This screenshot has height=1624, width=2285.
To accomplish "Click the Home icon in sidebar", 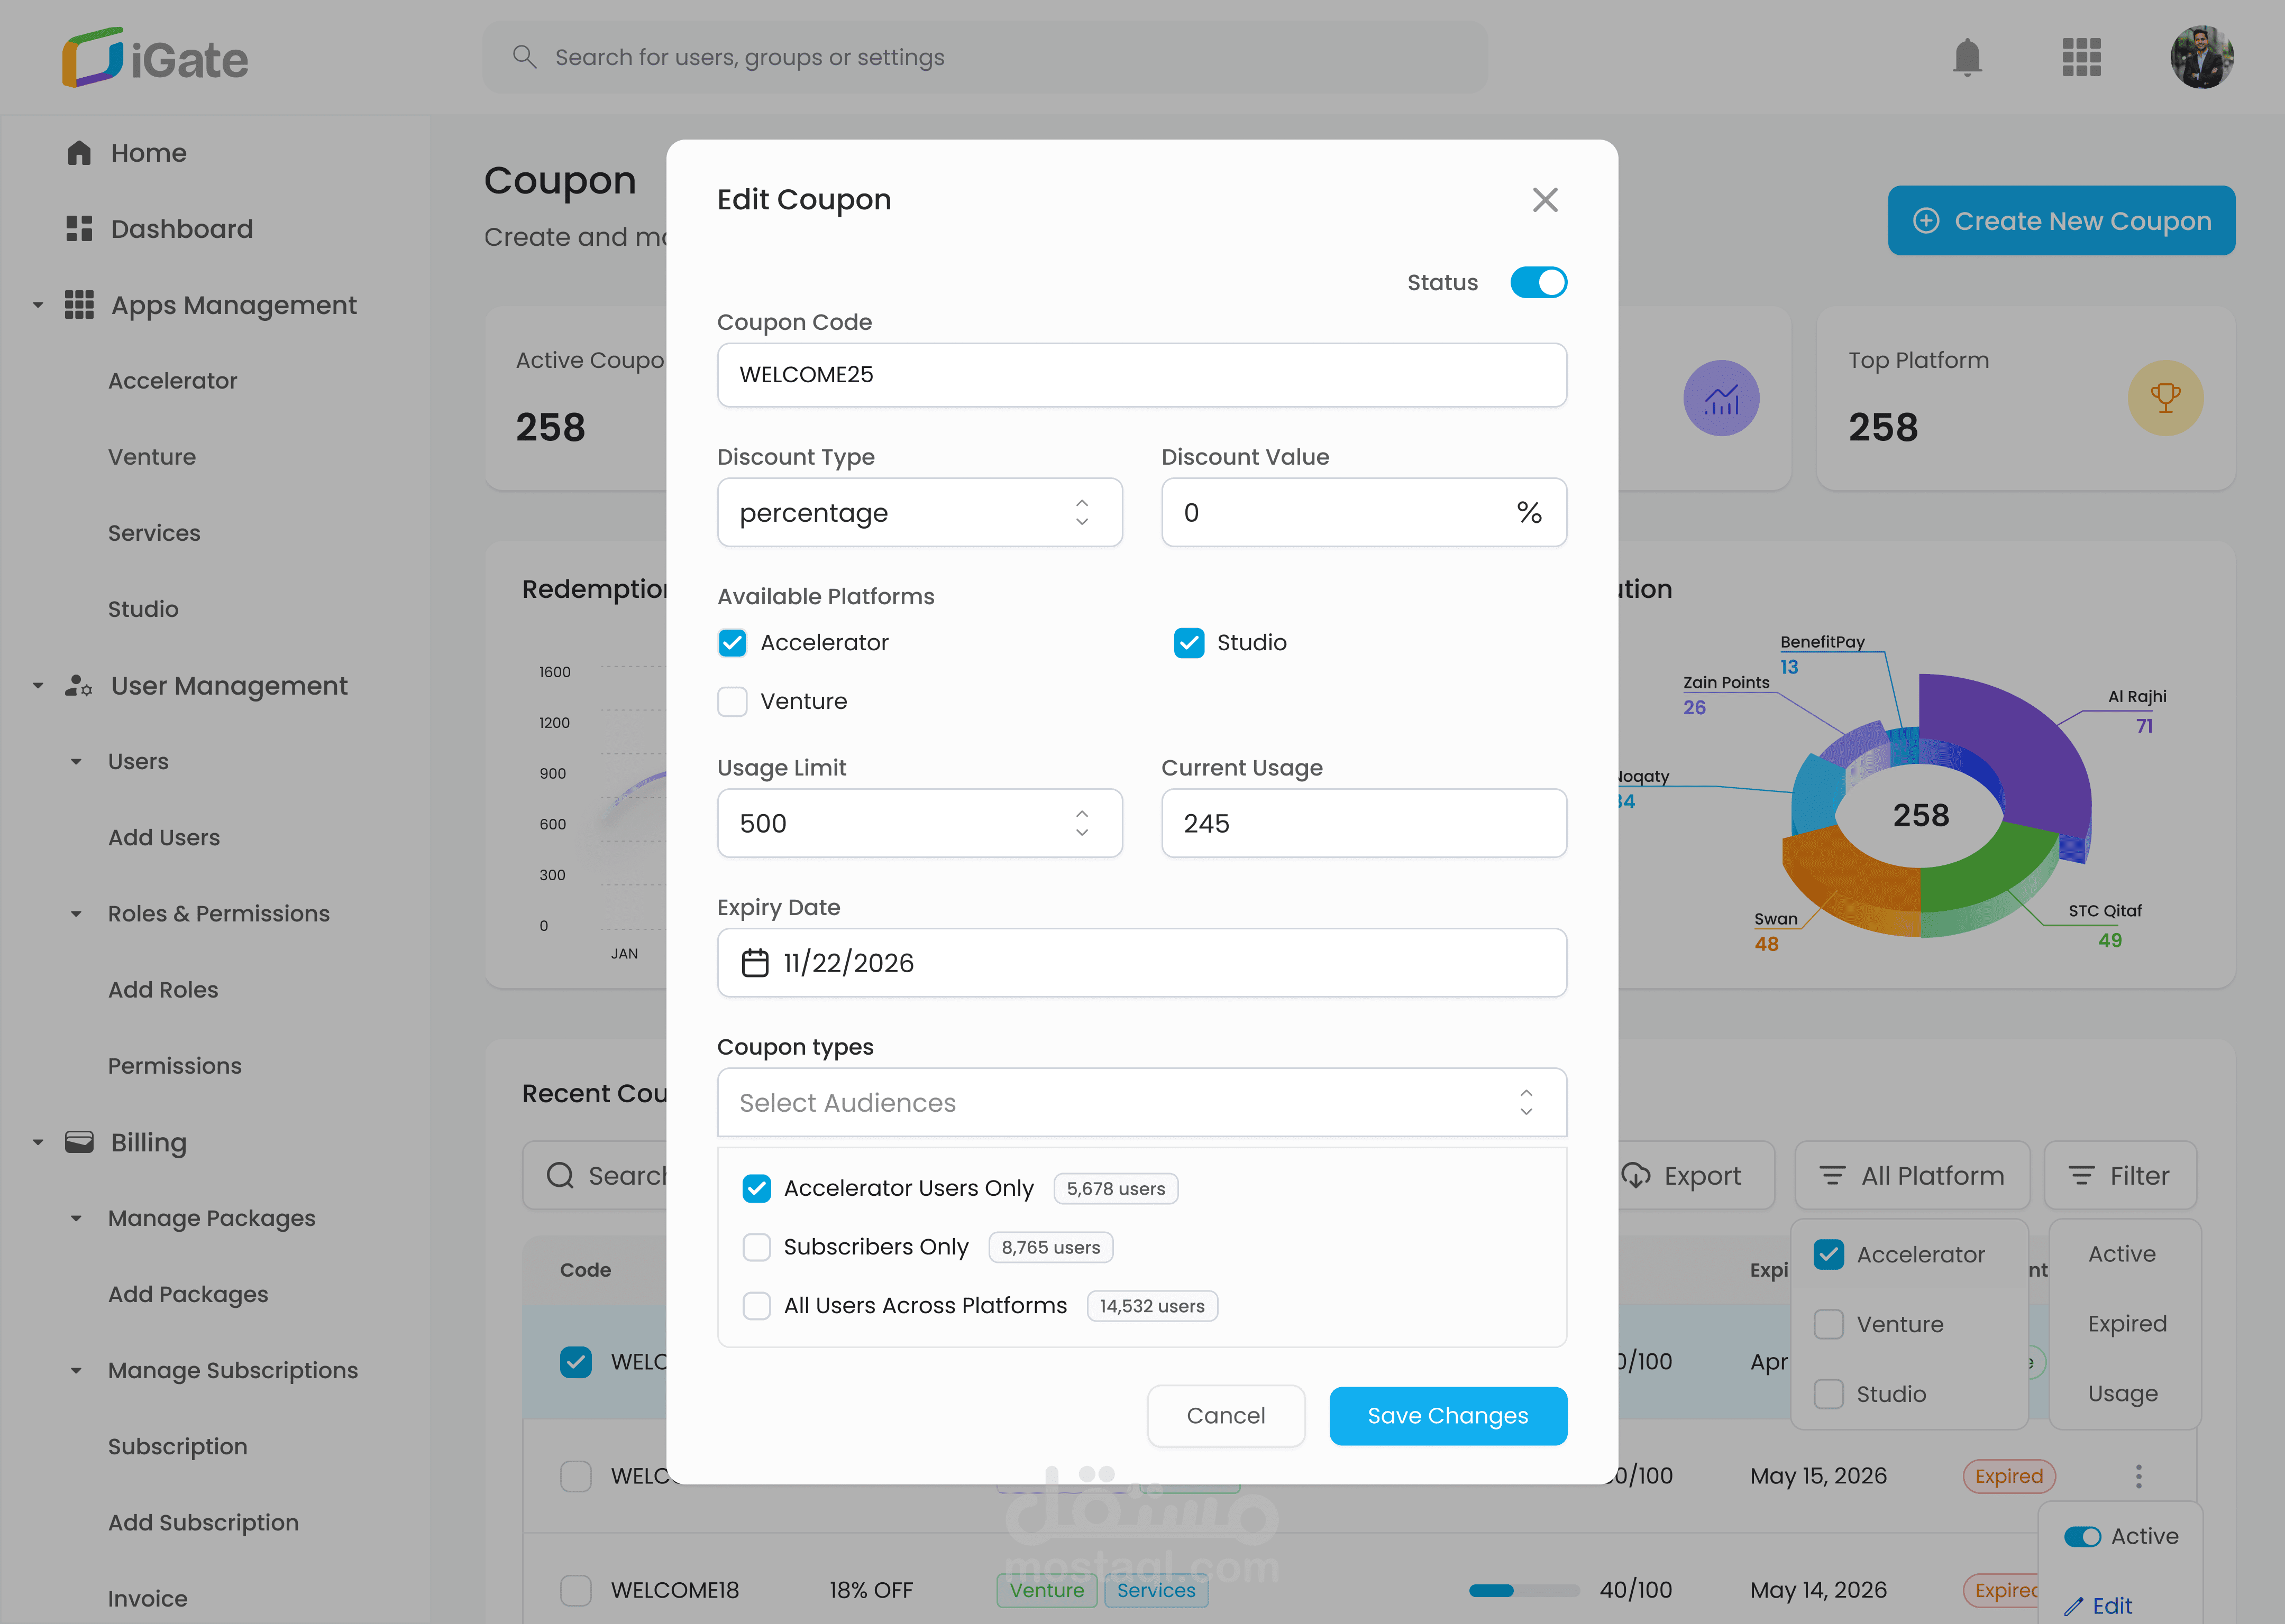I will 79,153.
